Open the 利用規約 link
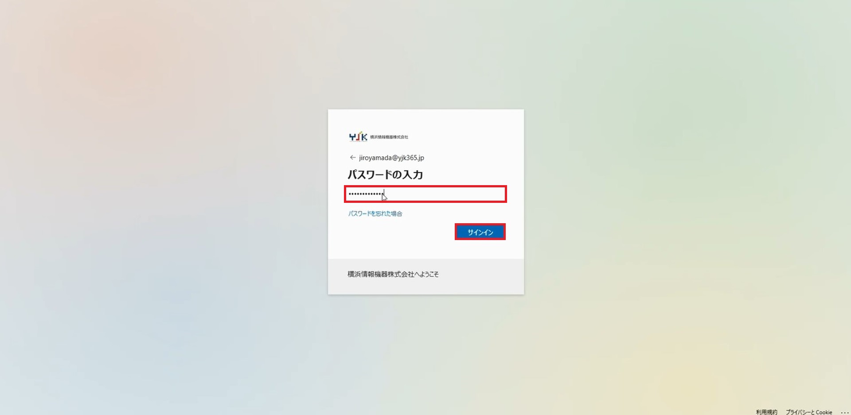 click(x=766, y=412)
